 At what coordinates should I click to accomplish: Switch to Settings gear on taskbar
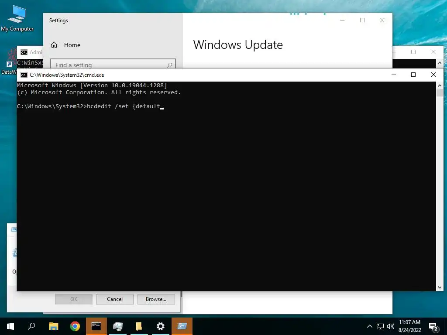pyautogui.click(x=161, y=326)
